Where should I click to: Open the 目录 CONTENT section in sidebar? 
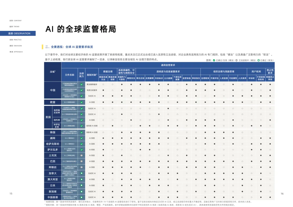tap(15, 21)
